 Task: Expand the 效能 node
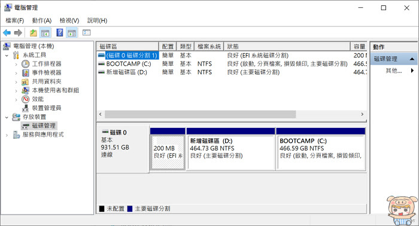point(16,99)
